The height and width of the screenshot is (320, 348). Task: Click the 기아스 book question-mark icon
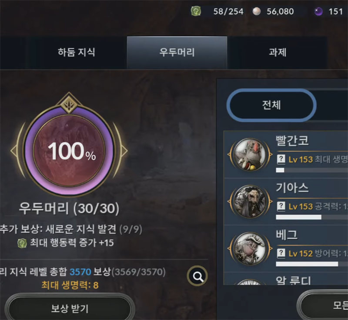tap(281, 206)
